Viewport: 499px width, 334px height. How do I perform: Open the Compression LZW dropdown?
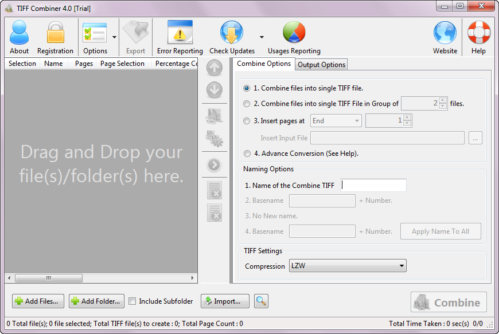coord(348,266)
